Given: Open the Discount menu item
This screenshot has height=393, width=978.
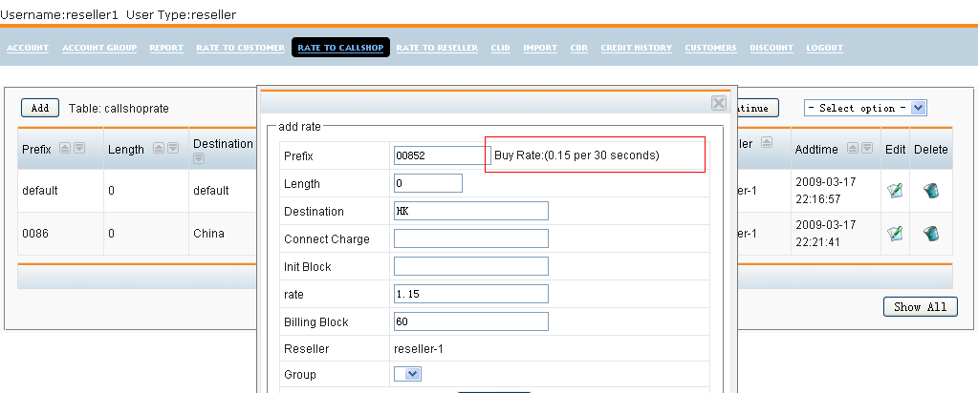Looking at the screenshot, I should click(772, 48).
